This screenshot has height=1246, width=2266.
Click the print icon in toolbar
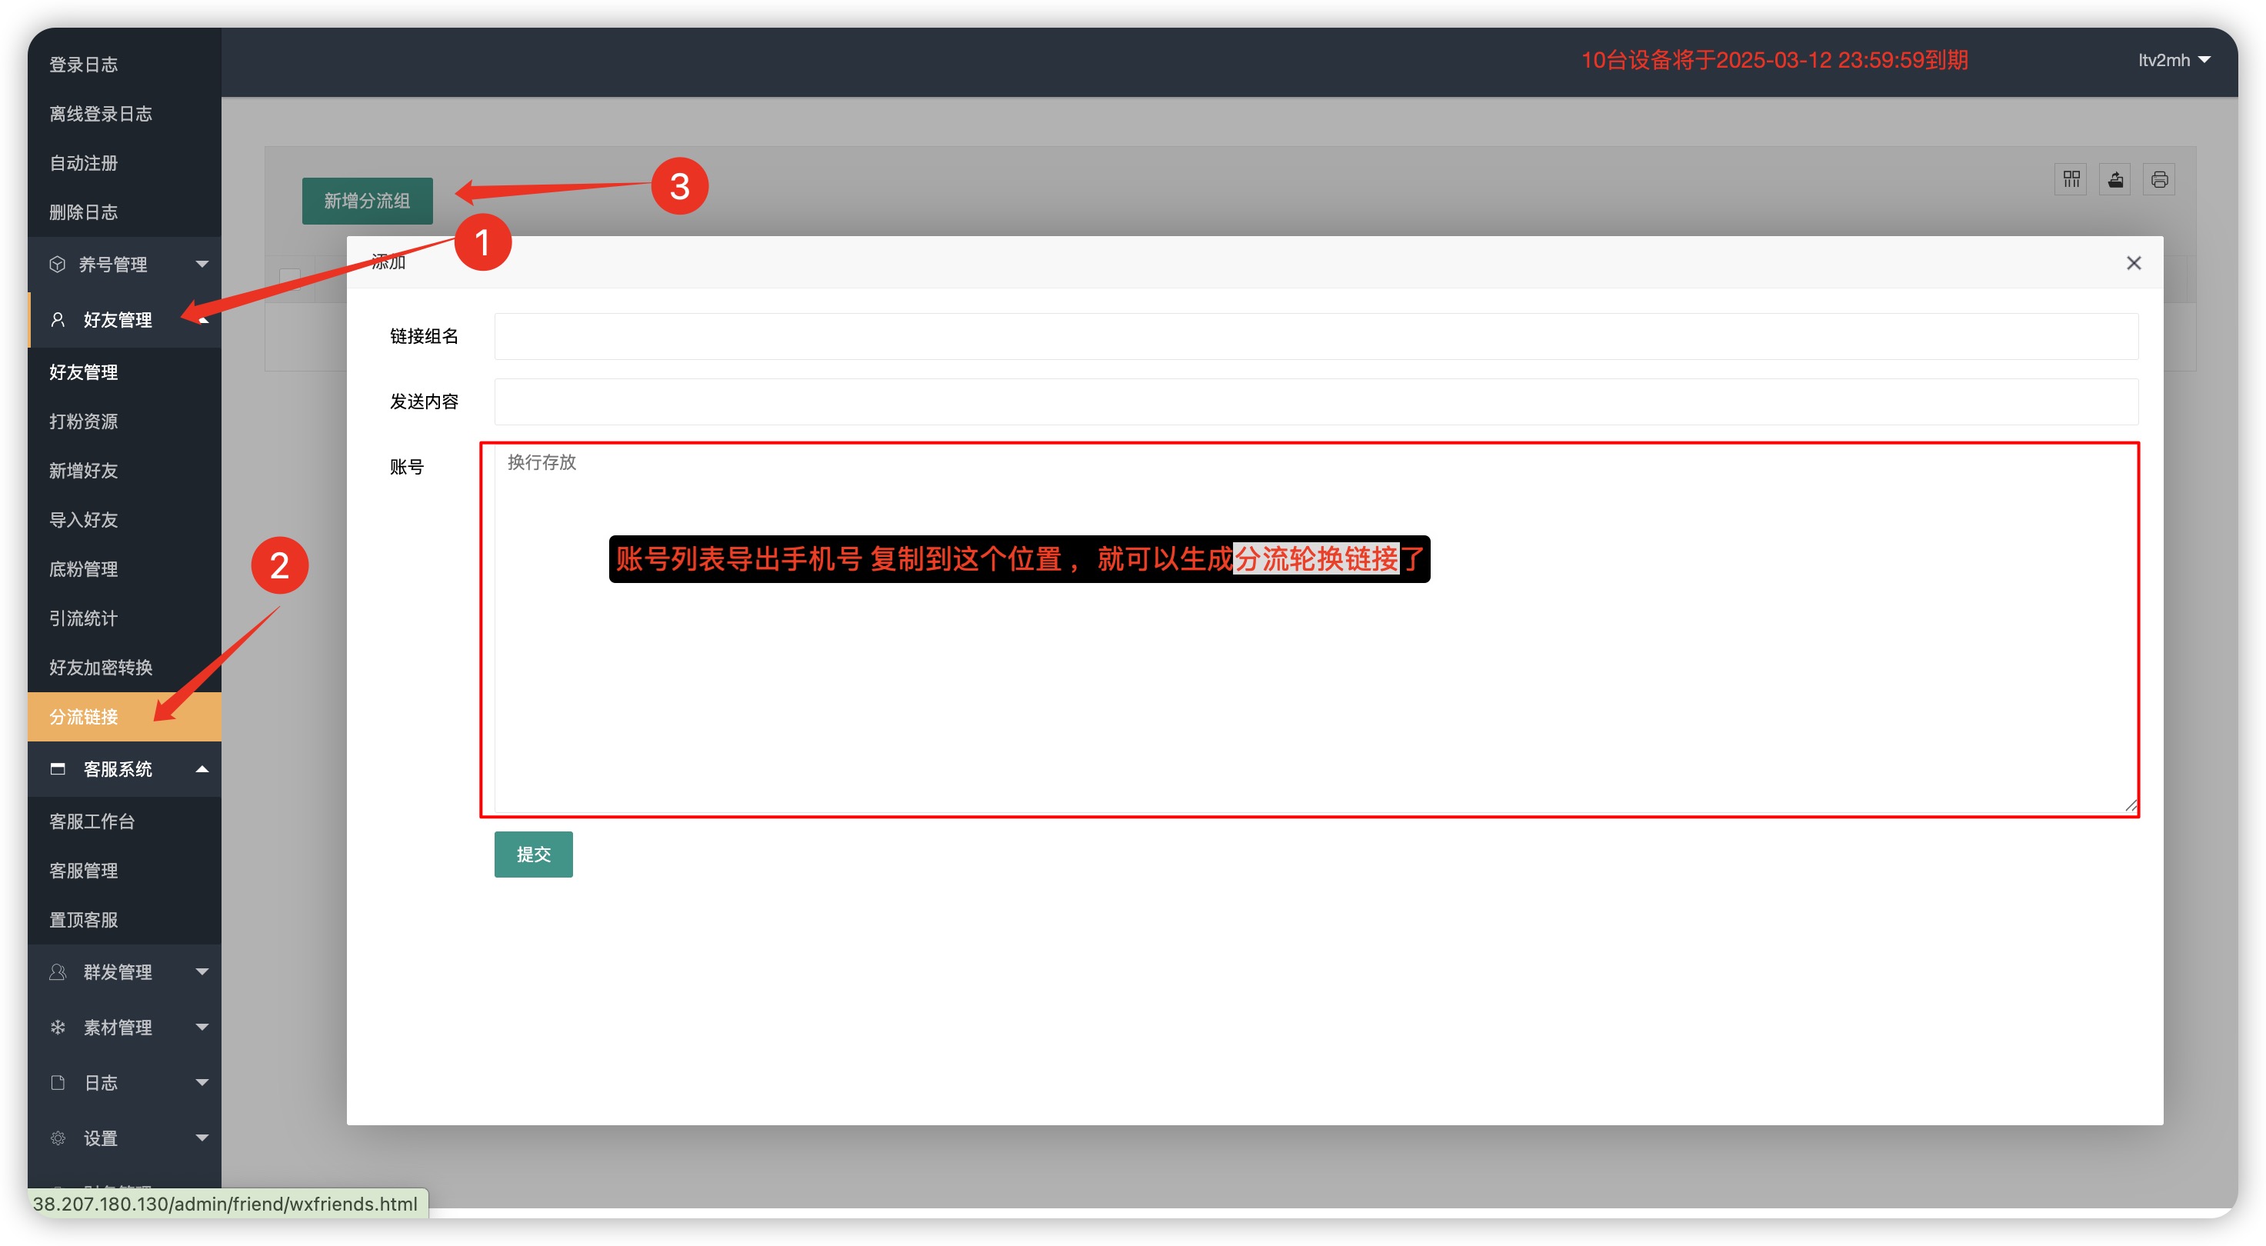click(2158, 179)
